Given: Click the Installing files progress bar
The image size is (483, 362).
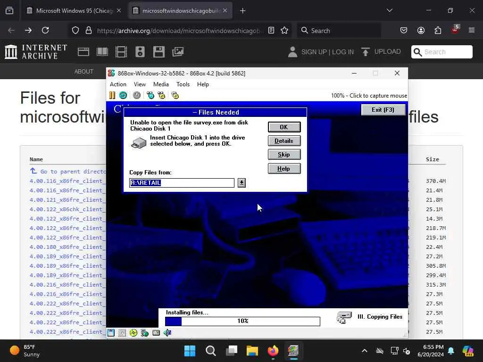Looking at the screenshot, I should [x=242, y=321].
